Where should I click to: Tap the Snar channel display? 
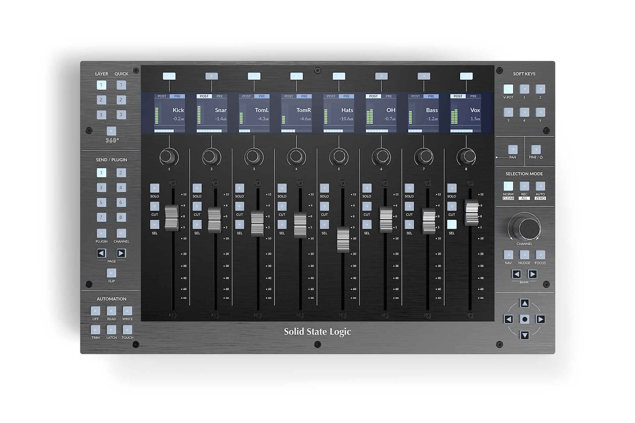click(x=212, y=113)
